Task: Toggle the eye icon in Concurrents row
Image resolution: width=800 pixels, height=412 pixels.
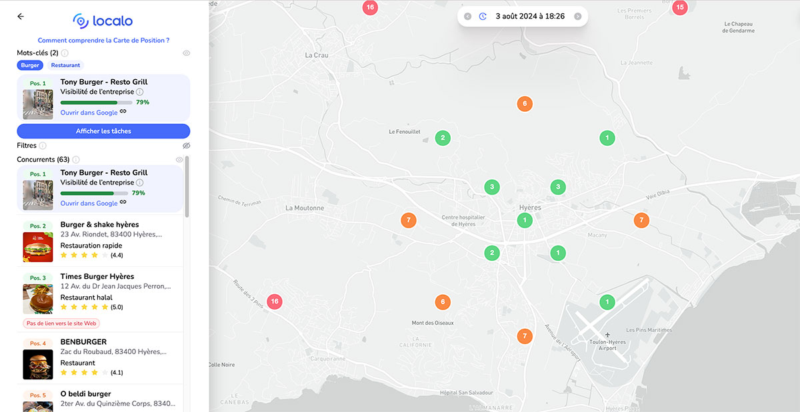Action: [x=179, y=160]
